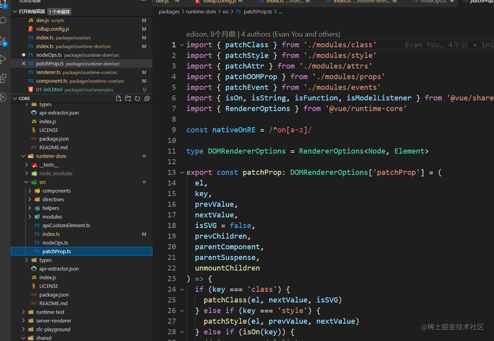Viewport: 494px width, 341px height.
Task: Open component.ts in open editors list
Action: coord(82,81)
